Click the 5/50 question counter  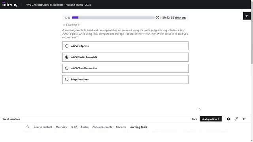pos(68,17)
